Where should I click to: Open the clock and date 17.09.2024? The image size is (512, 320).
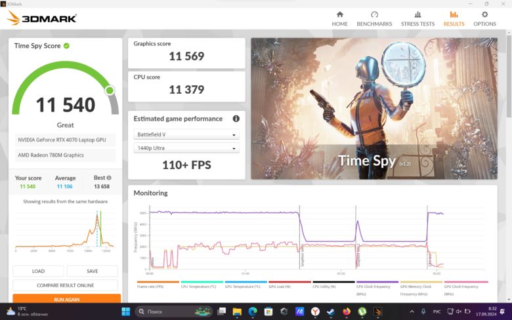[486, 311]
